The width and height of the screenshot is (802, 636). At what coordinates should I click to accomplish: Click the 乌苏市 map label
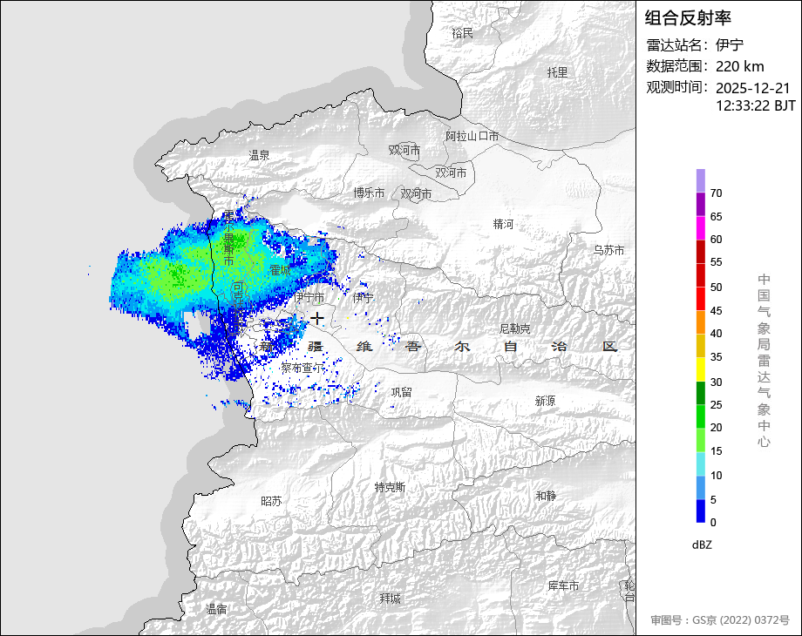608,251
